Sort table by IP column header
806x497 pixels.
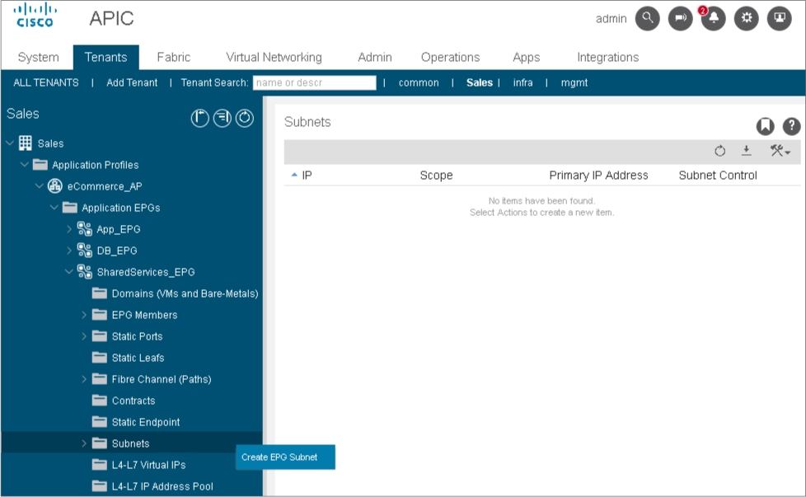tap(307, 175)
